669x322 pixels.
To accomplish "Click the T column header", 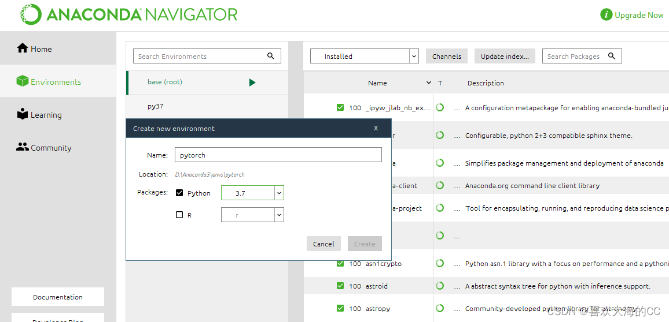I will pyautogui.click(x=440, y=83).
